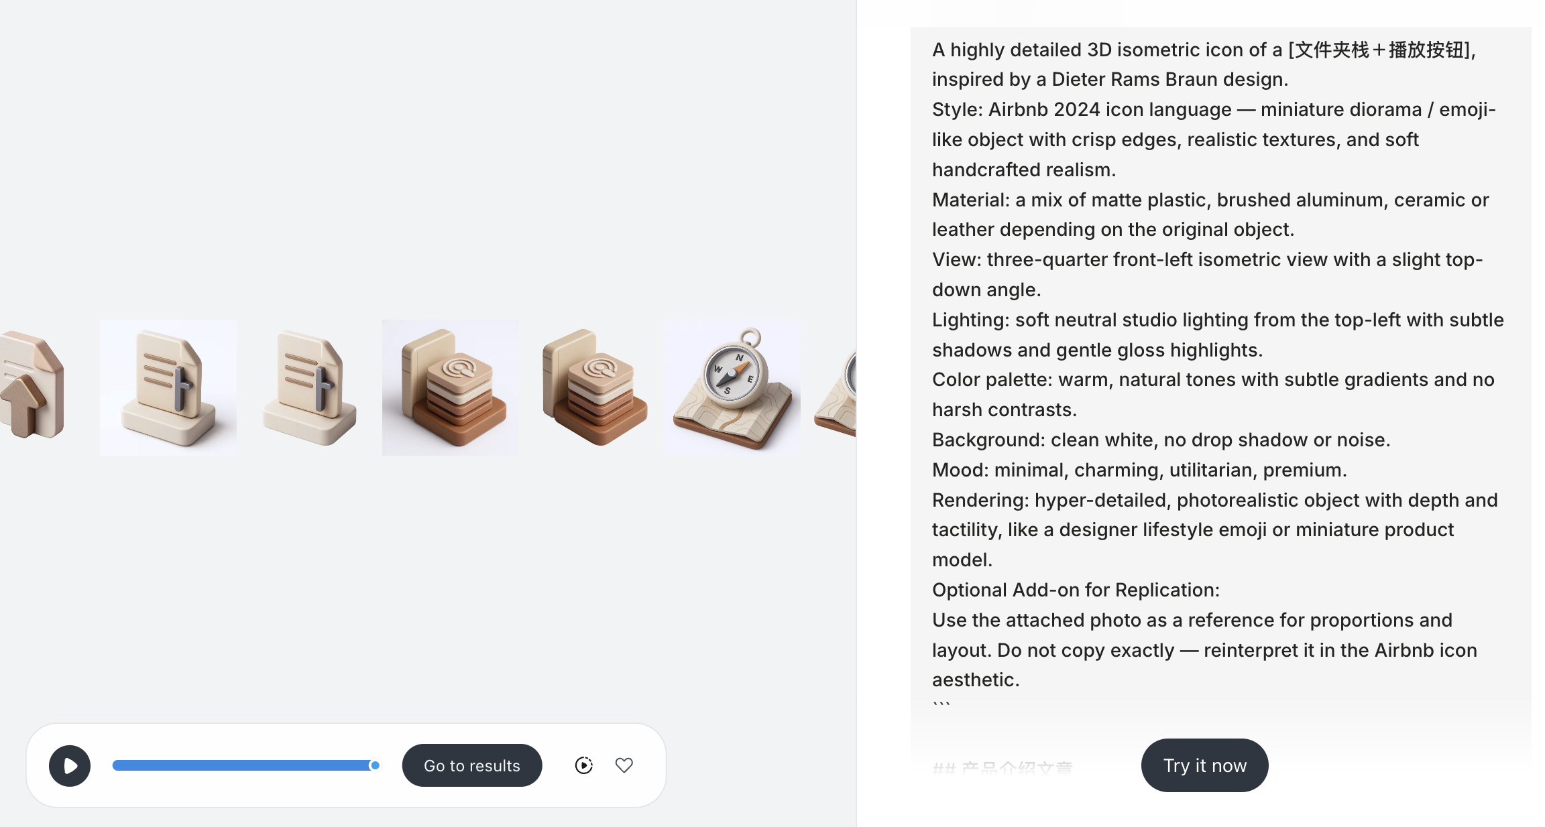
Task: Open document icon thumbnail with white background
Action: [x=168, y=387]
